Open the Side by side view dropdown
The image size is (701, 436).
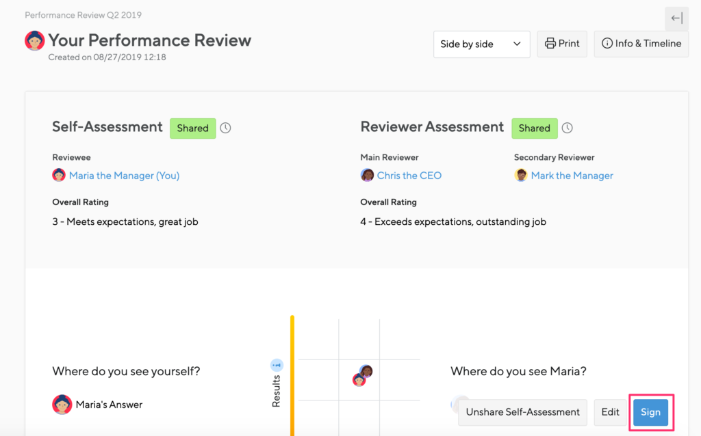click(x=481, y=44)
